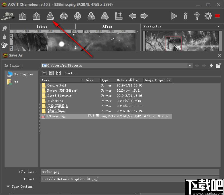Open fragment image with icon labeled 2

(x=36, y=16)
